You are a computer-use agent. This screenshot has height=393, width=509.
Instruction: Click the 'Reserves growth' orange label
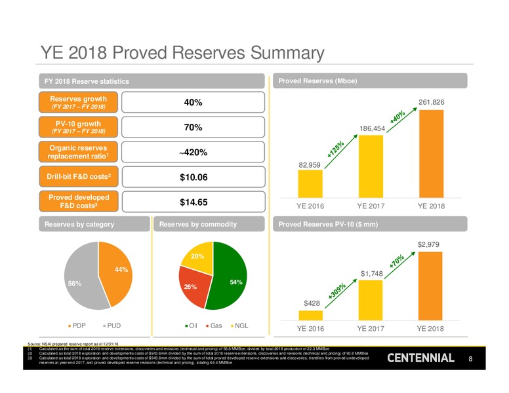78,102
